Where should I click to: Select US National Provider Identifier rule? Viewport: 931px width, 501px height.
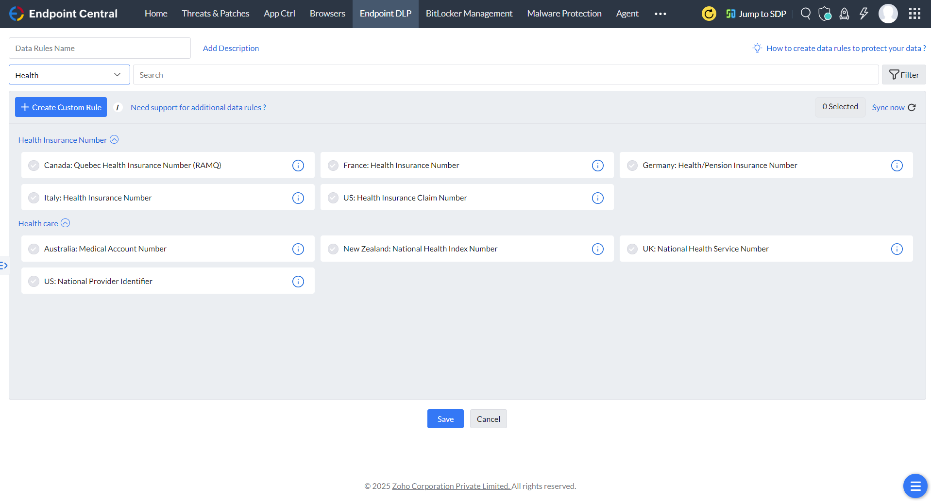[34, 282]
